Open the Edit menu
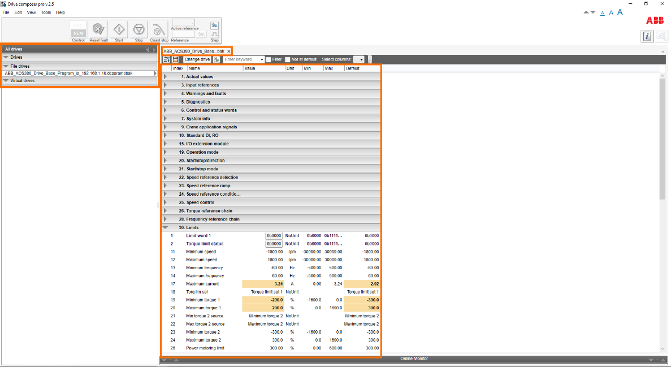Screen dimensions: 671x367 pyautogui.click(x=18, y=12)
